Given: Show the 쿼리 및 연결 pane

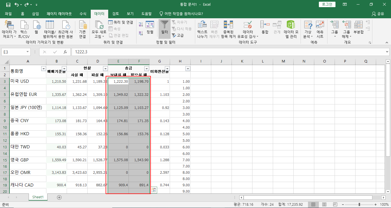Looking at the screenshot, I should point(121,22).
